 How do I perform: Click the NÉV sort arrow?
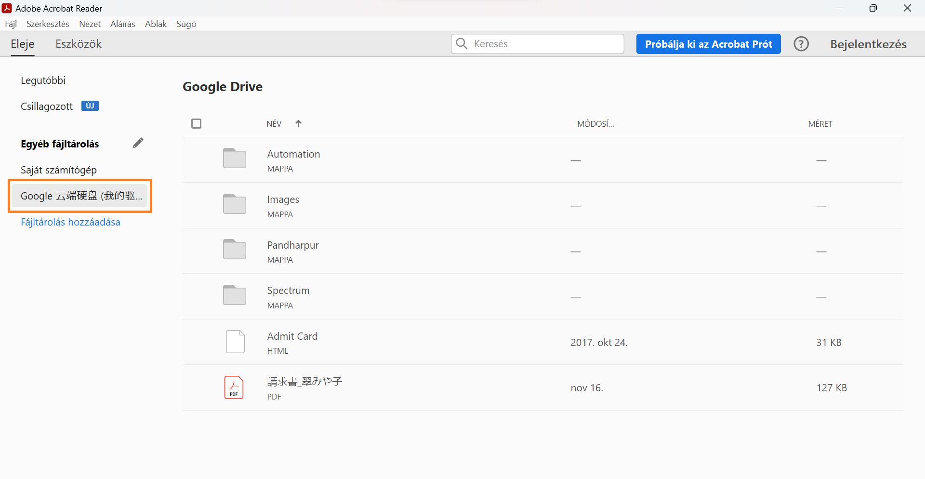pos(299,123)
